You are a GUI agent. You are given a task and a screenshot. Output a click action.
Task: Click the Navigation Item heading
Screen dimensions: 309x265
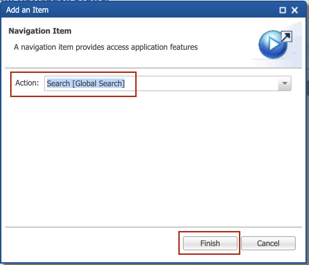point(40,31)
